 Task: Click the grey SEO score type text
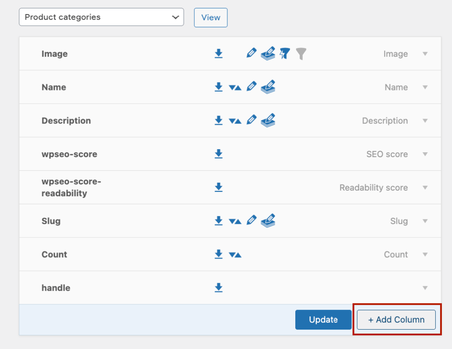pos(387,154)
